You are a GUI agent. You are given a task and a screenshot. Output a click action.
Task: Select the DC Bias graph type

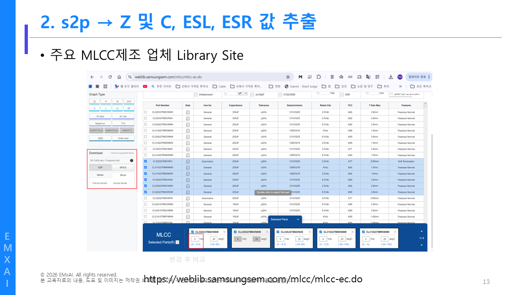tap(100, 116)
